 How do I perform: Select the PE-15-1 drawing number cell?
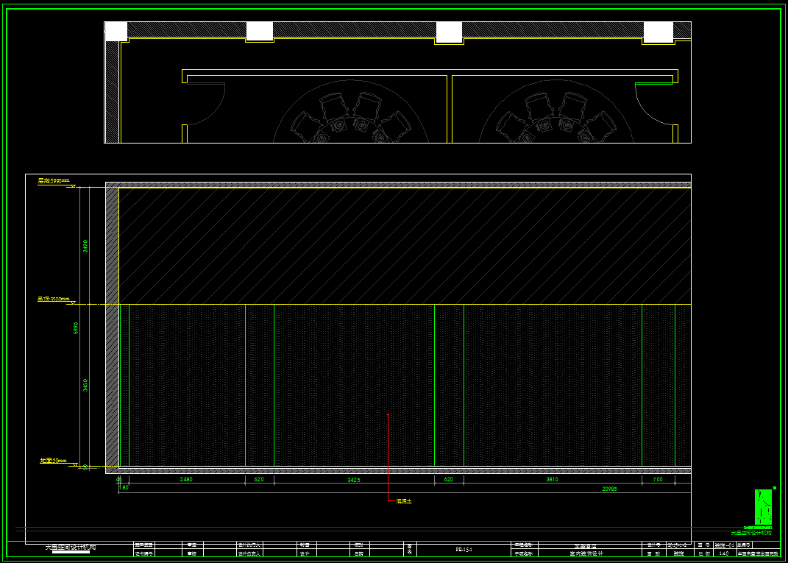click(x=464, y=549)
